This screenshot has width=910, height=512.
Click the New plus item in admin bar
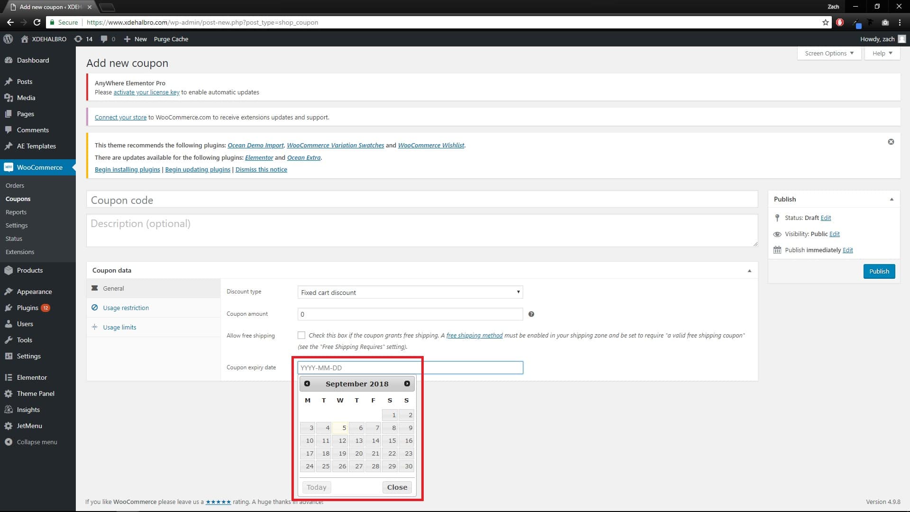(x=136, y=39)
